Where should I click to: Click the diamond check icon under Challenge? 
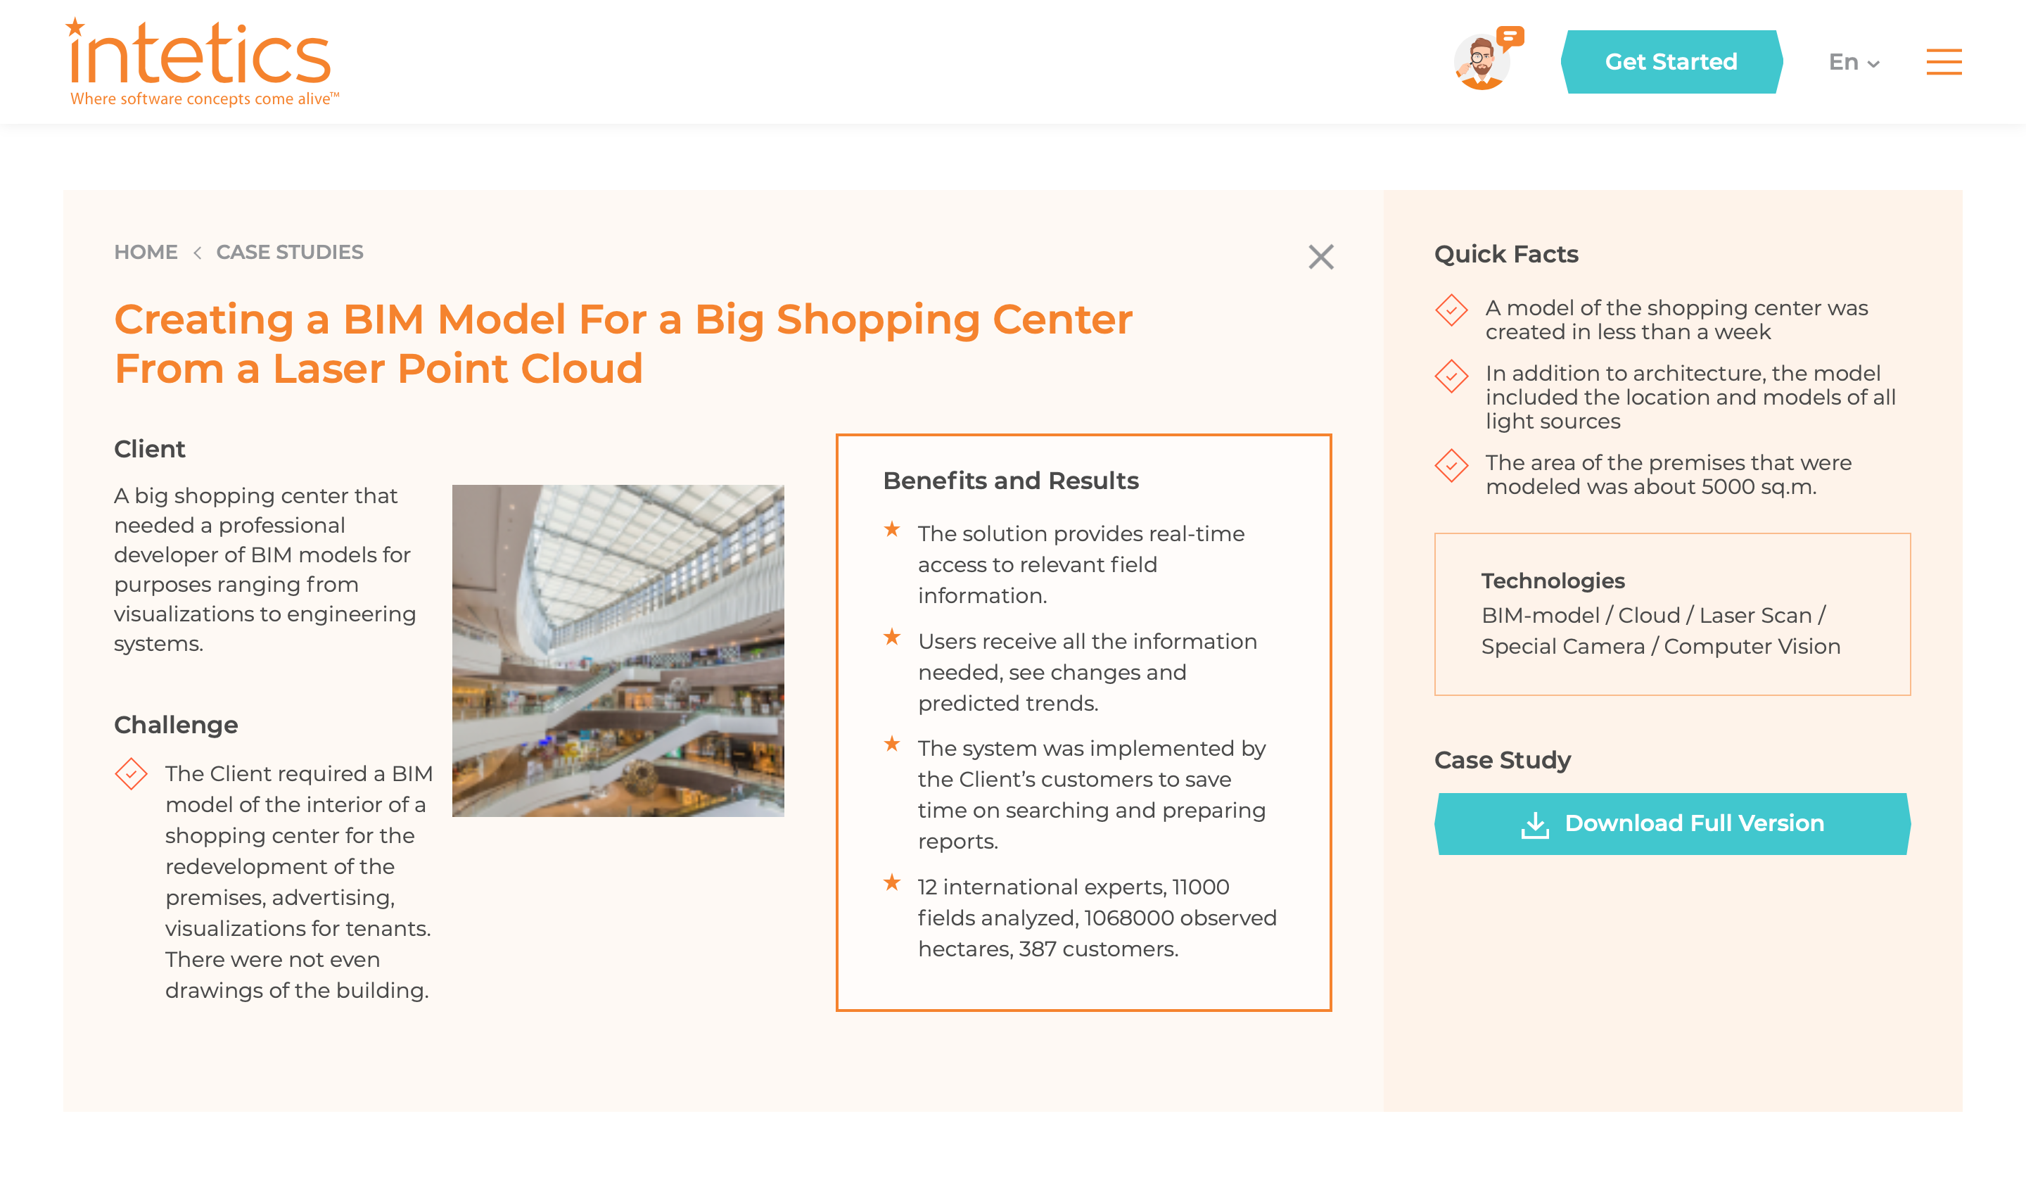click(130, 773)
